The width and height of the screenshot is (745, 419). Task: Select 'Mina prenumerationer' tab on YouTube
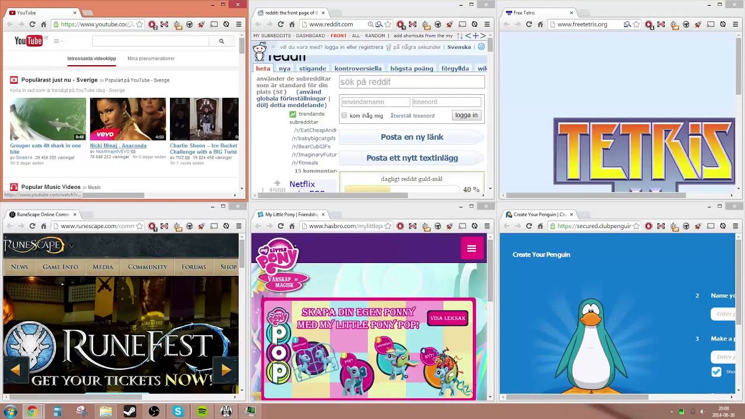151,58
